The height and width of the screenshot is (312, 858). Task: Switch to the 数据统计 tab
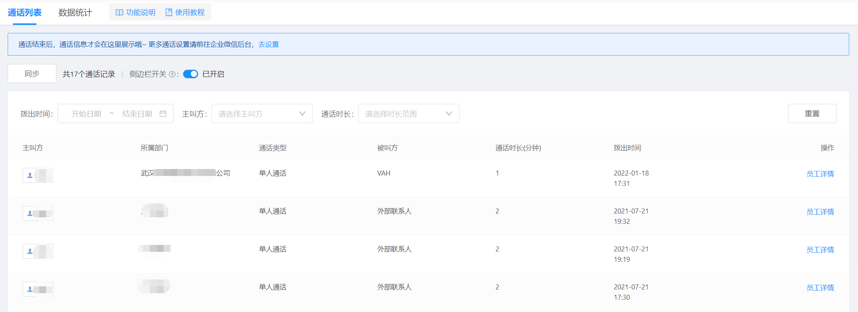pyautogui.click(x=75, y=13)
